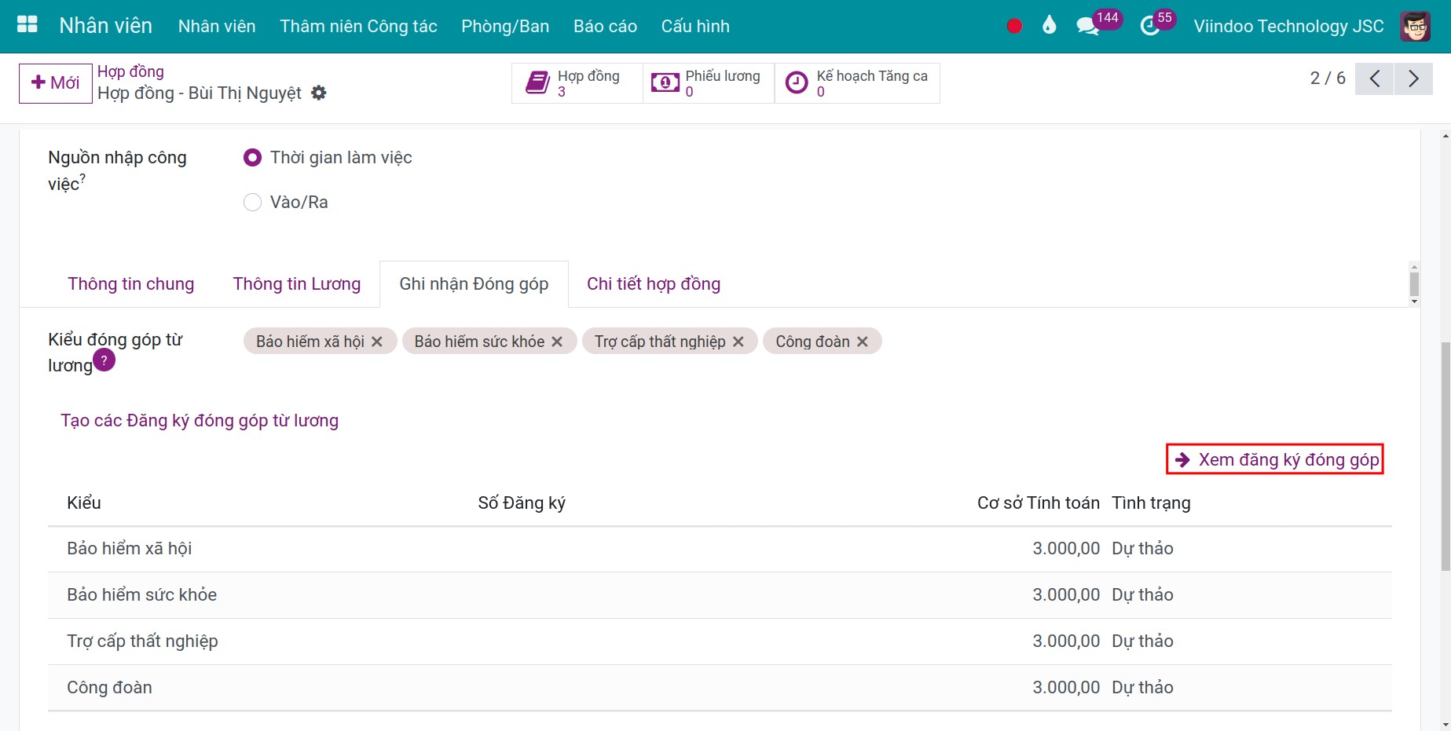Image resolution: width=1451 pixels, height=731 pixels.
Task: Open the Cấu hình menu
Action: (x=695, y=26)
